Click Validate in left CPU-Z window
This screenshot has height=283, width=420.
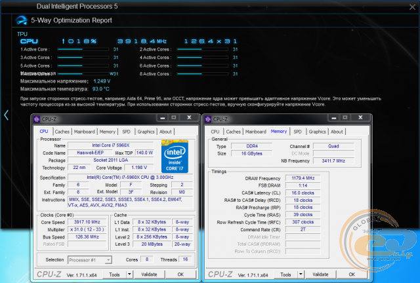tap(149, 274)
